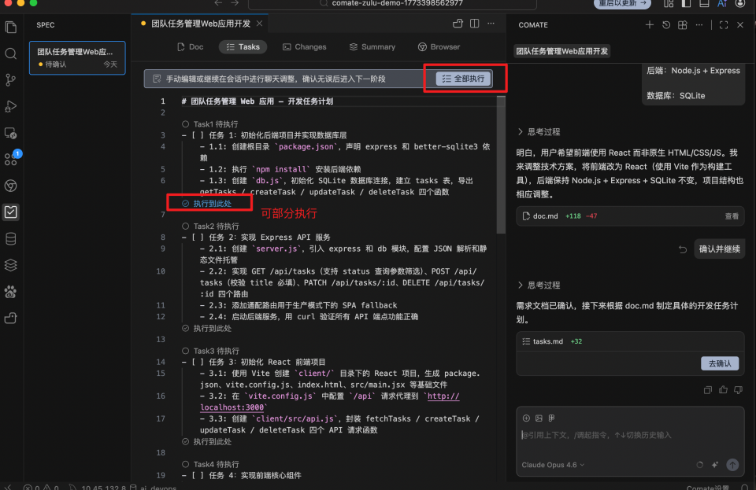Click the Comate设置 status bar entry

707,487
